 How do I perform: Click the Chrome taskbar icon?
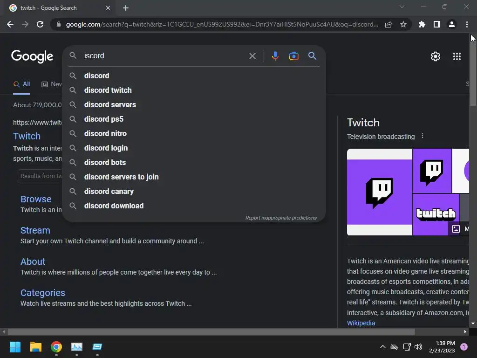pos(56,347)
